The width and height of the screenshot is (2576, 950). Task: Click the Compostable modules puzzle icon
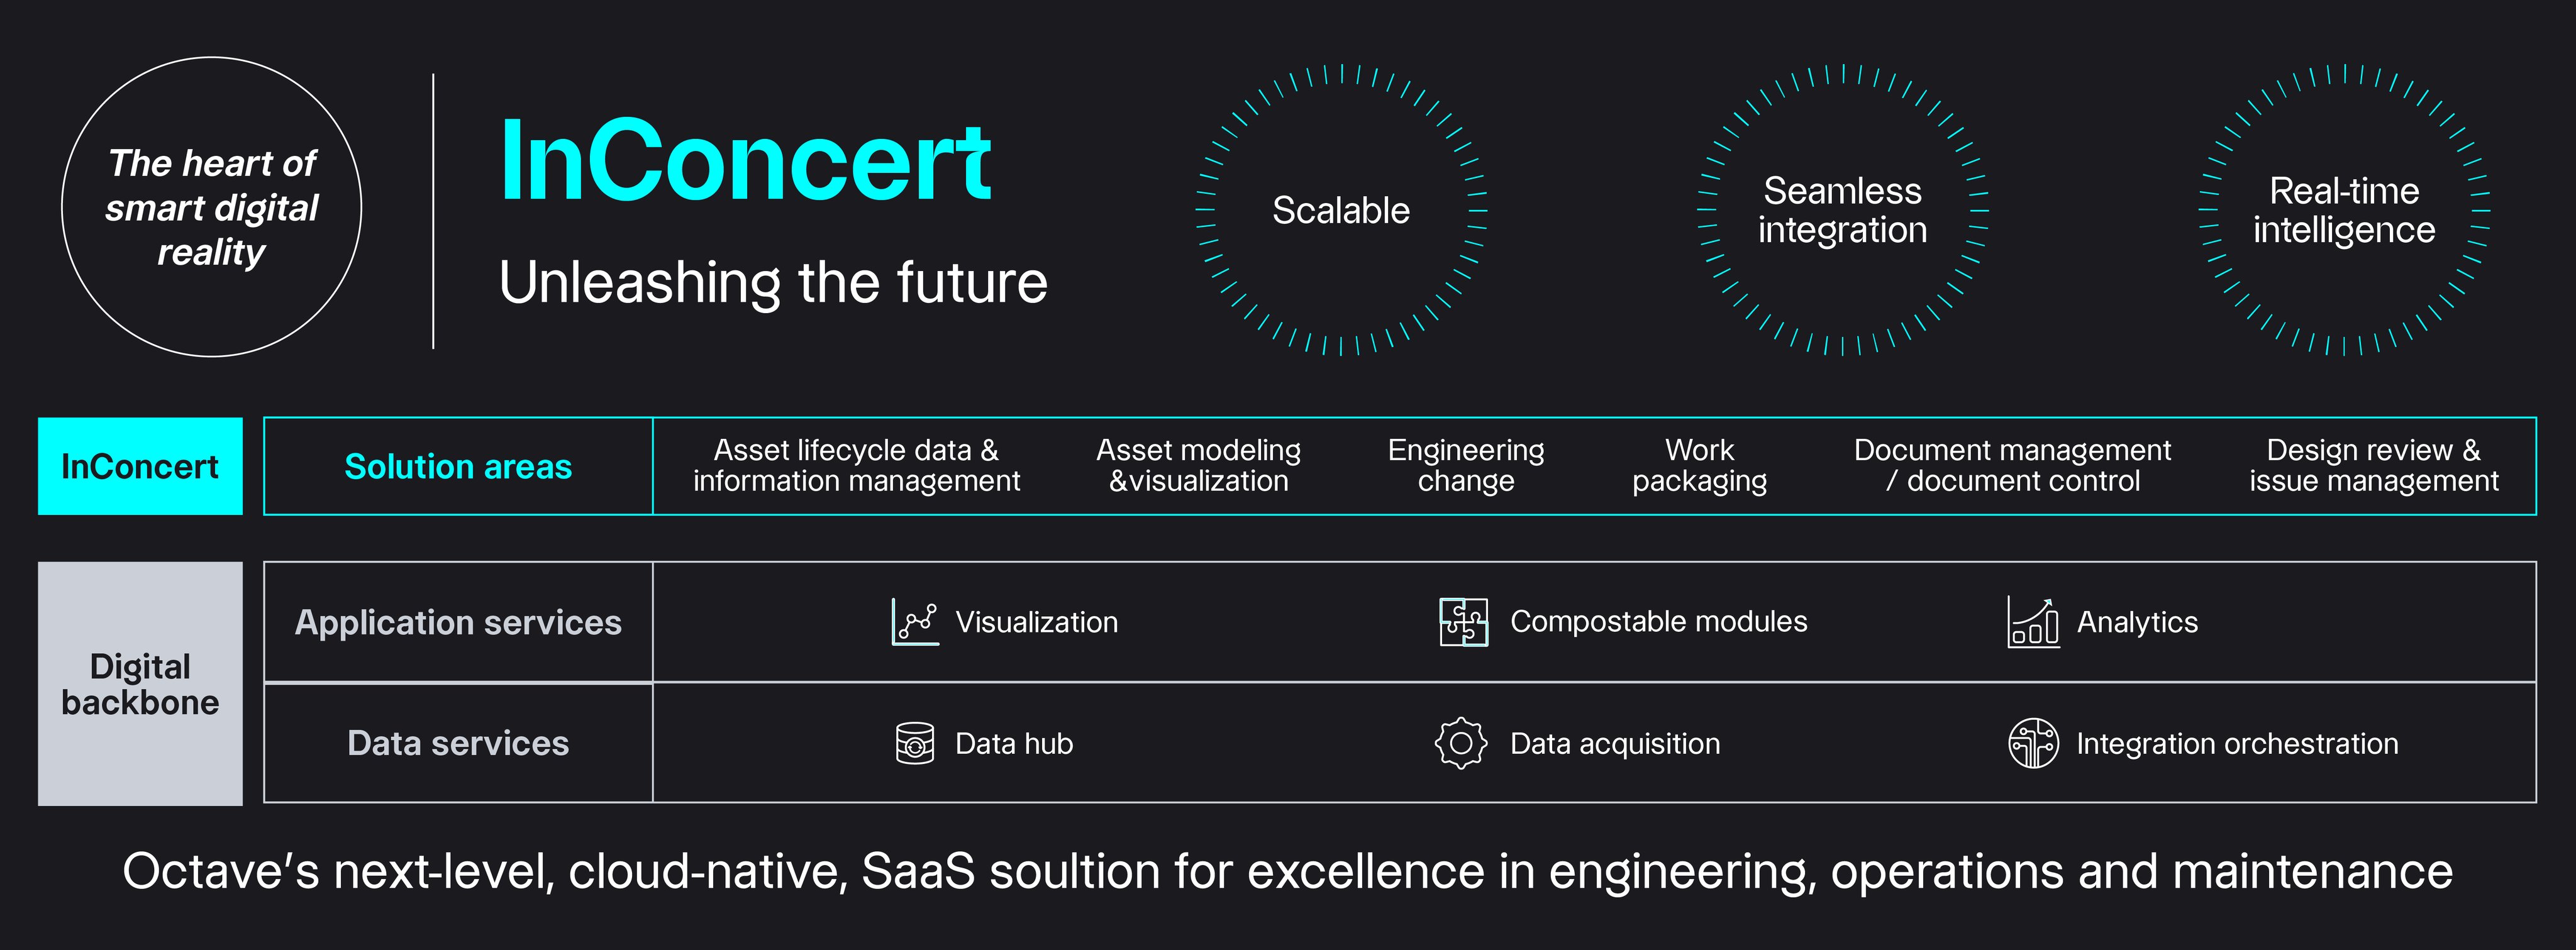pos(1463,622)
